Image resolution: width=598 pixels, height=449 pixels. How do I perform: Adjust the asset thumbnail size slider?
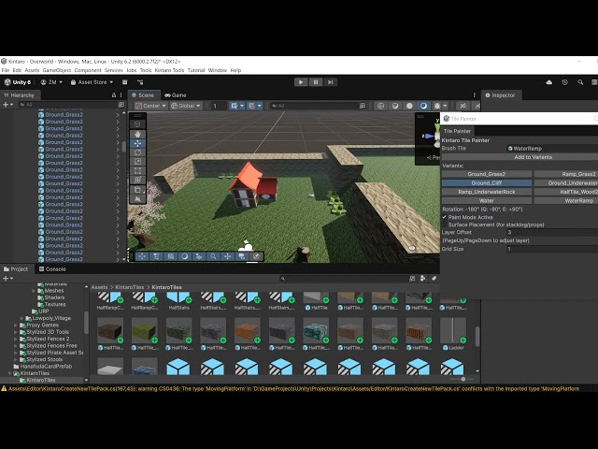[x=463, y=379]
